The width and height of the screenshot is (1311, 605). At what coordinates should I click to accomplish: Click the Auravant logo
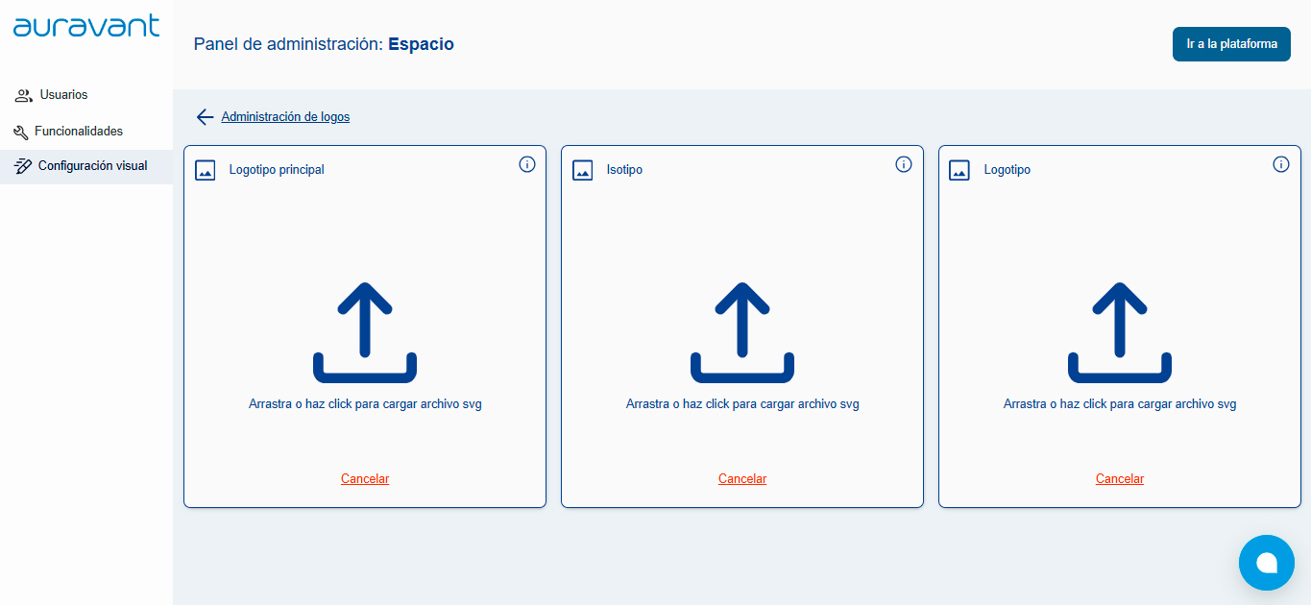click(86, 26)
